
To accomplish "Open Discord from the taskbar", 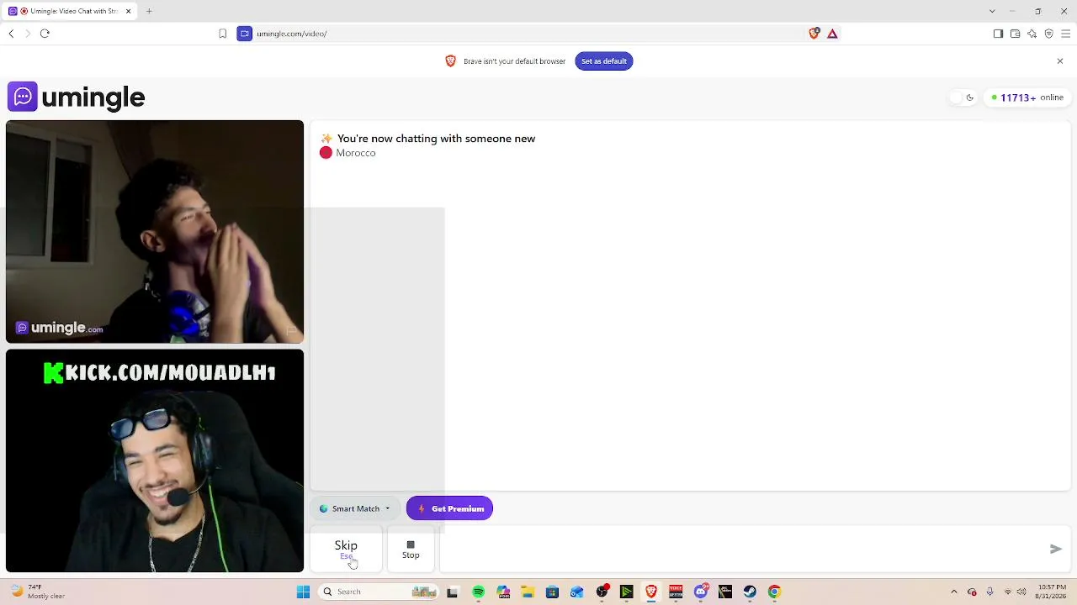I will [701, 592].
